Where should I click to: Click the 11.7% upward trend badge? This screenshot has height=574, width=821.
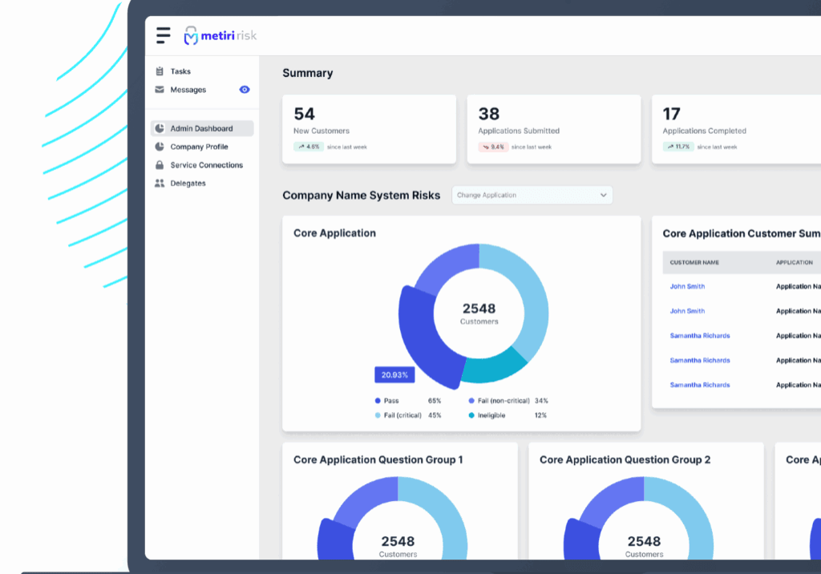[678, 147]
